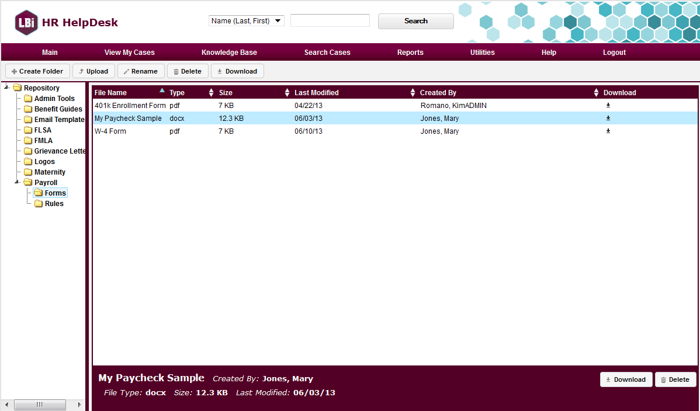Click the Logos folder icon
The image size is (700, 411).
click(28, 162)
